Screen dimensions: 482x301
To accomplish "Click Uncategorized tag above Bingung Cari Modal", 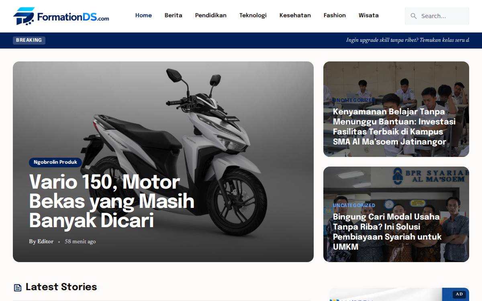I will 354,205.
